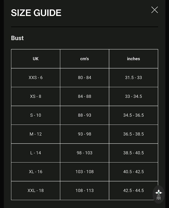Click the XL - 16 size cell

click(36, 172)
